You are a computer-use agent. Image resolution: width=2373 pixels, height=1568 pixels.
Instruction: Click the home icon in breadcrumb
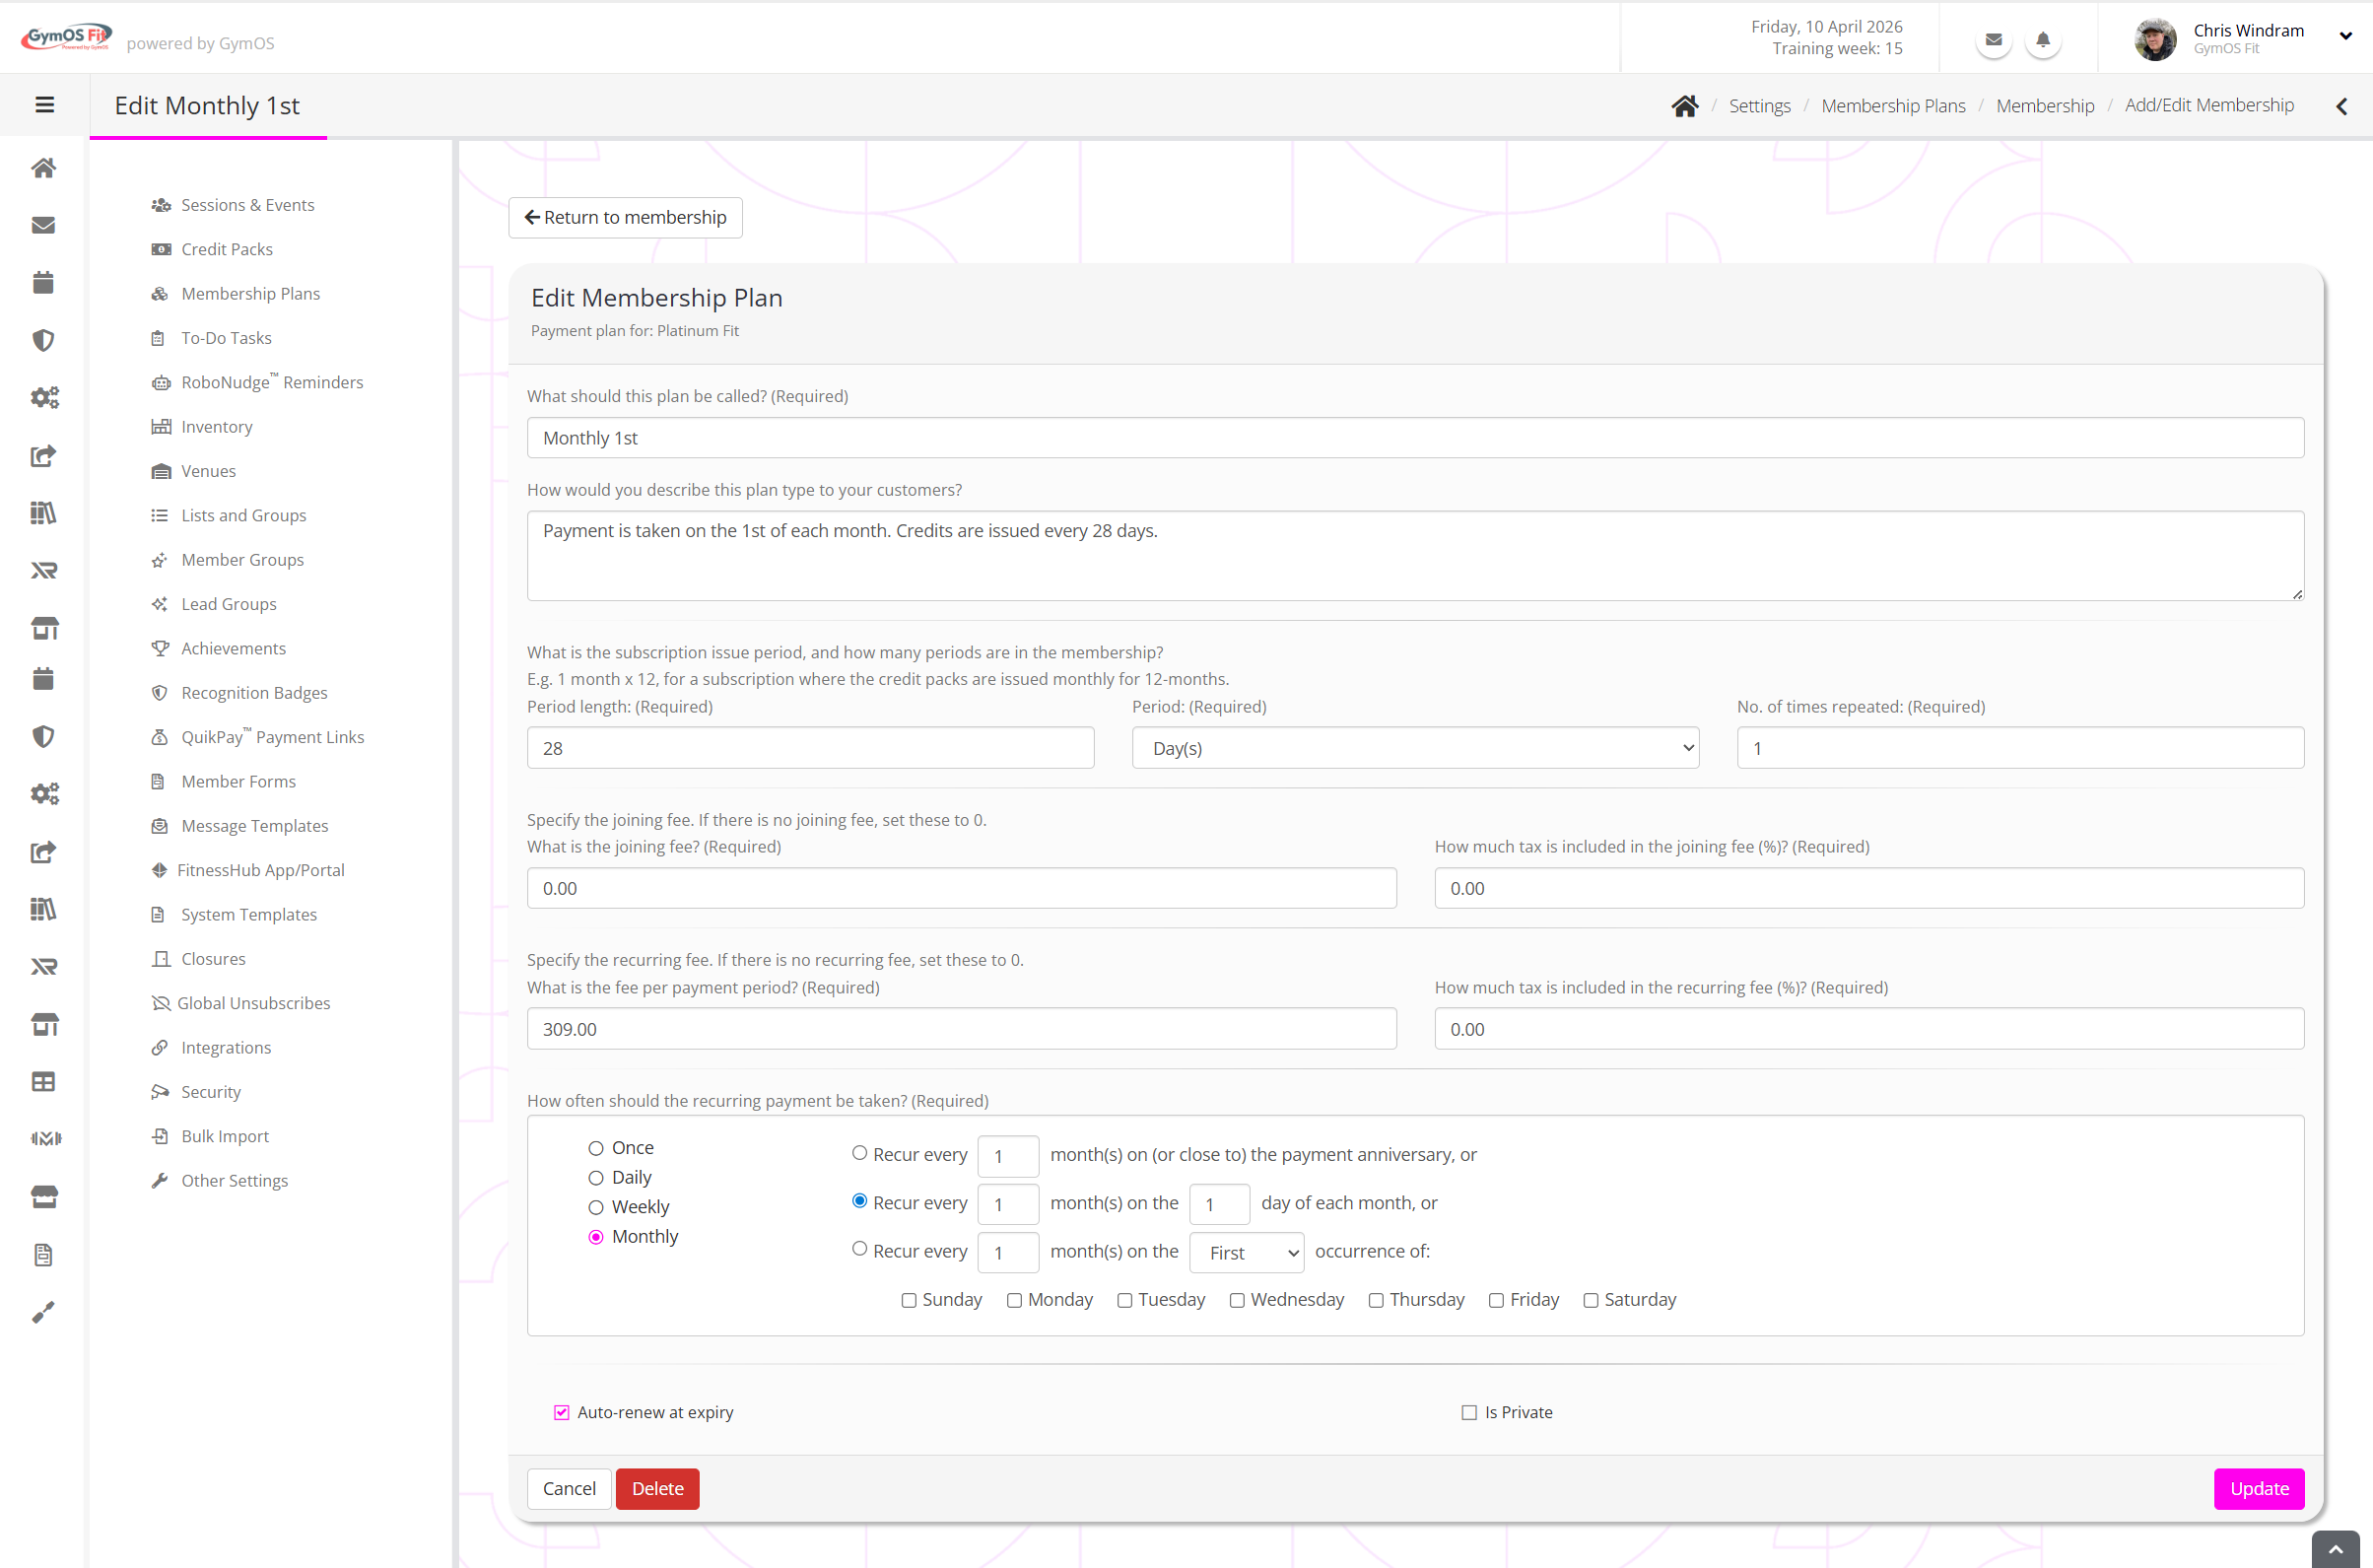click(x=1684, y=106)
